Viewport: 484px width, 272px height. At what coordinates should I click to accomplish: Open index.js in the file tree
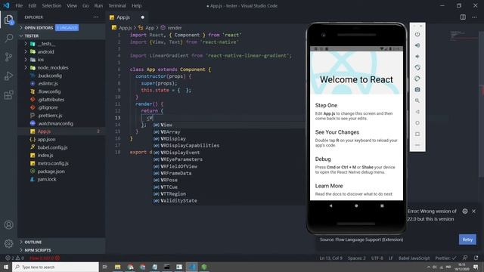point(62,155)
